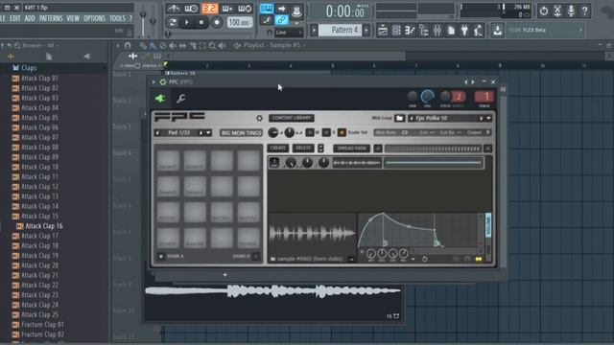Open the VIEW menu
This screenshot has width=614, height=345.
[73, 18]
